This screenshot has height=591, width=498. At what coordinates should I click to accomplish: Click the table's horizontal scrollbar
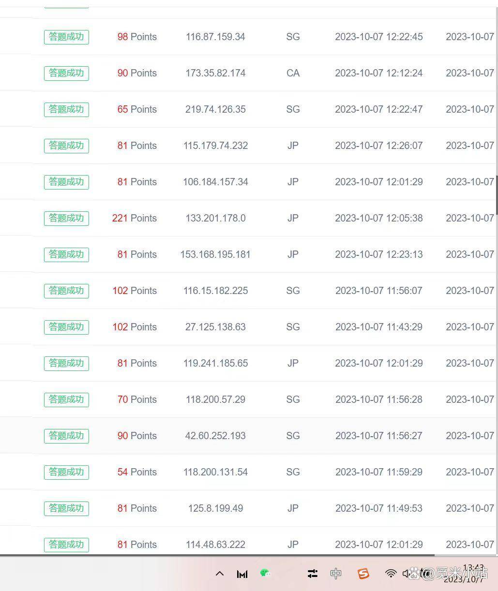tap(218, 555)
